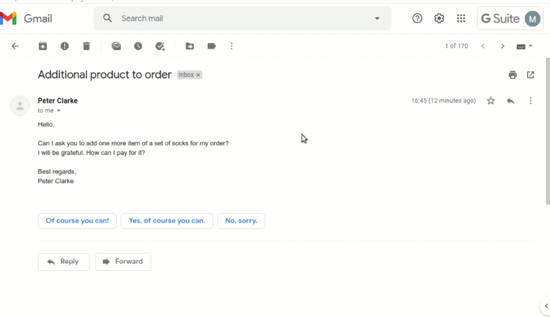Snooze the email with clock icon
The width and height of the screenshot is (550, 317).
pyautogui.click(x=138, y=46)
